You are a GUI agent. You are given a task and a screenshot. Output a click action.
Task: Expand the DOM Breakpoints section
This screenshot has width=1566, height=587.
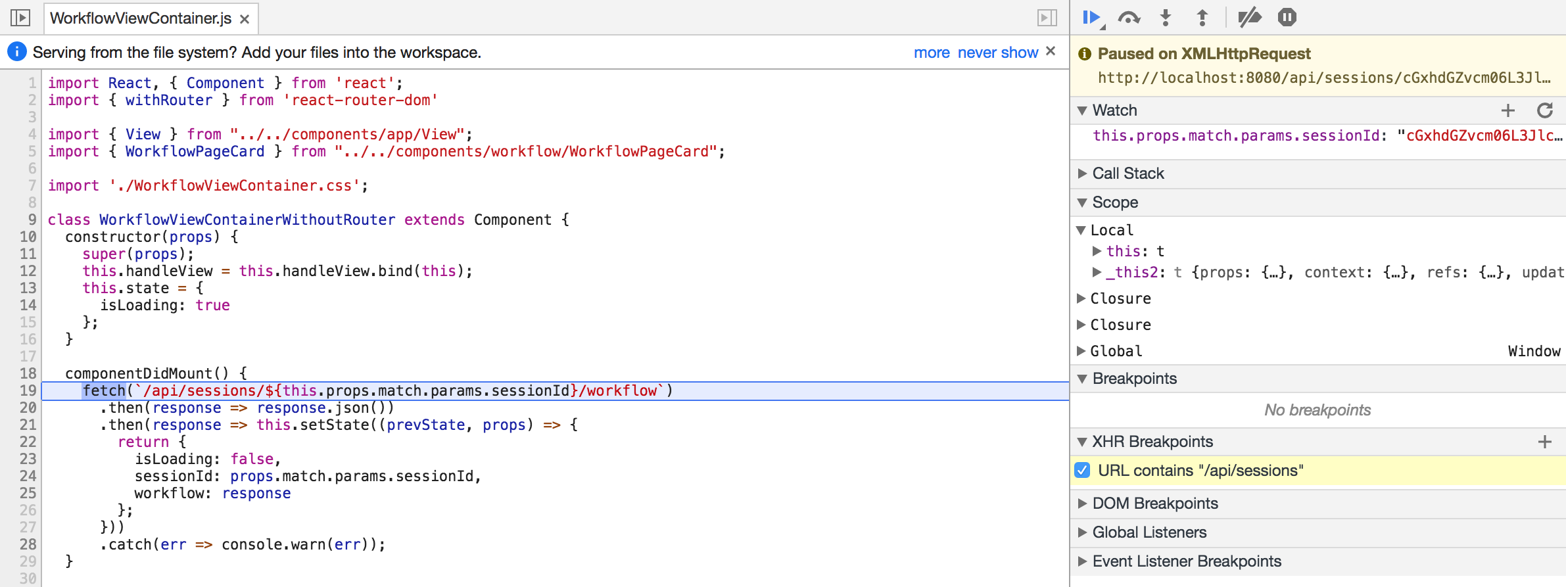pos(1082,504)
